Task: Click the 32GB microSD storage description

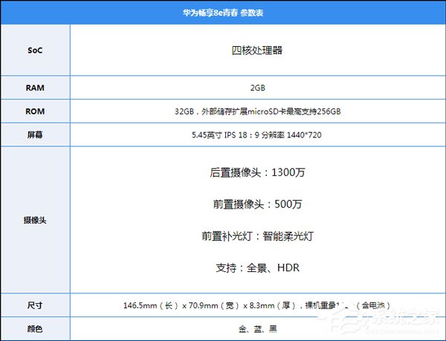Action: 257,111
